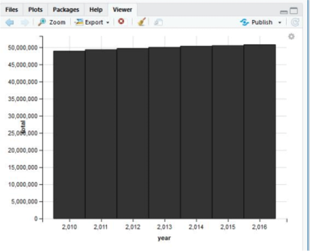Viewport: 310px width, 251px height.
Task: Click the 40,000,000 y-axis label
Action: coord(23,82)
